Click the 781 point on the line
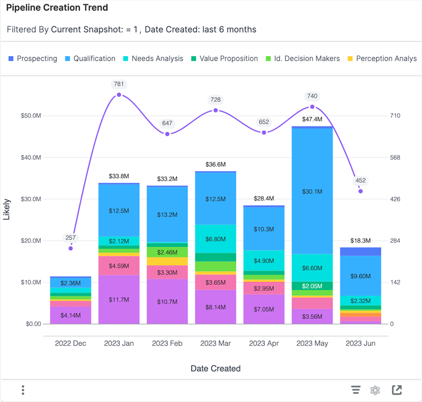Screen dimensions: 422x402 tap(119, 95)
